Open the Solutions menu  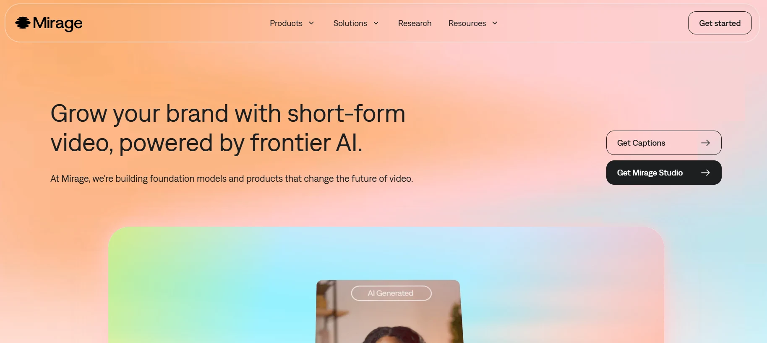tap(350, 23)
